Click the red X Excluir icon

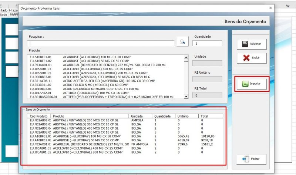(244, 58)
